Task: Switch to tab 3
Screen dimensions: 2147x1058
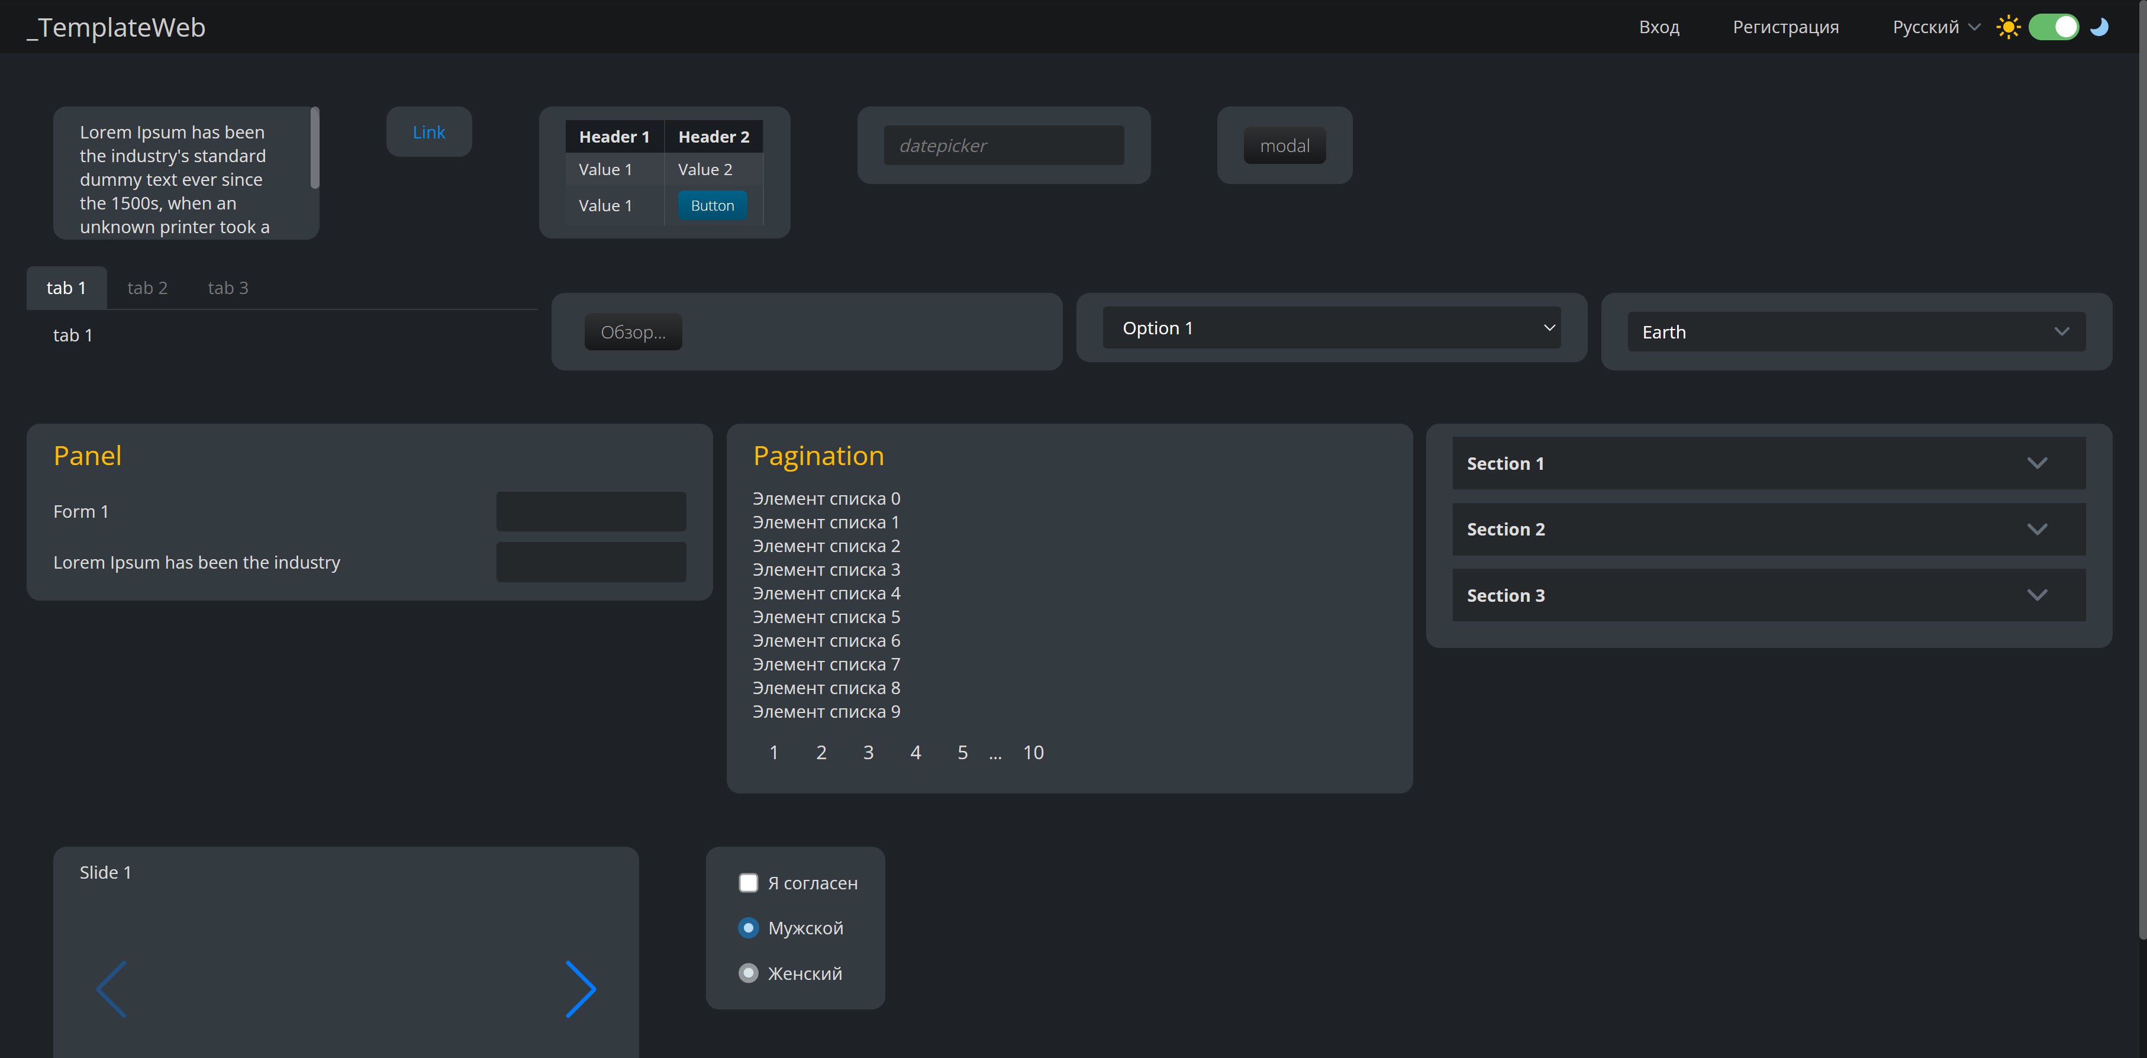Action: pos(228,288)
